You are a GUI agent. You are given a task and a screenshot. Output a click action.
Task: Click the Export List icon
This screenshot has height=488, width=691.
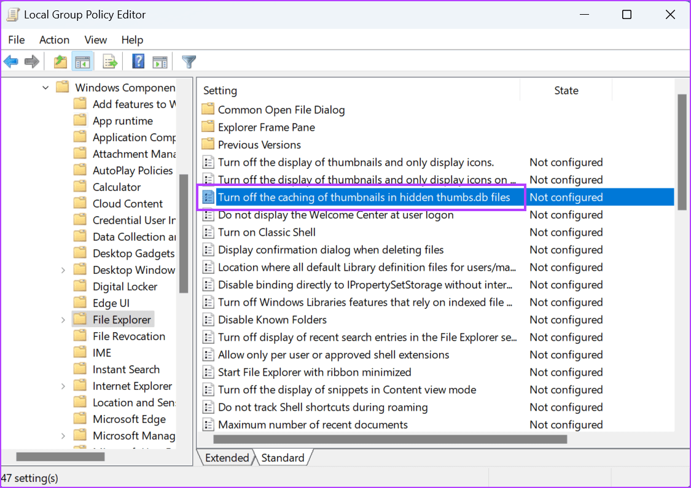(x=109, y=61)
